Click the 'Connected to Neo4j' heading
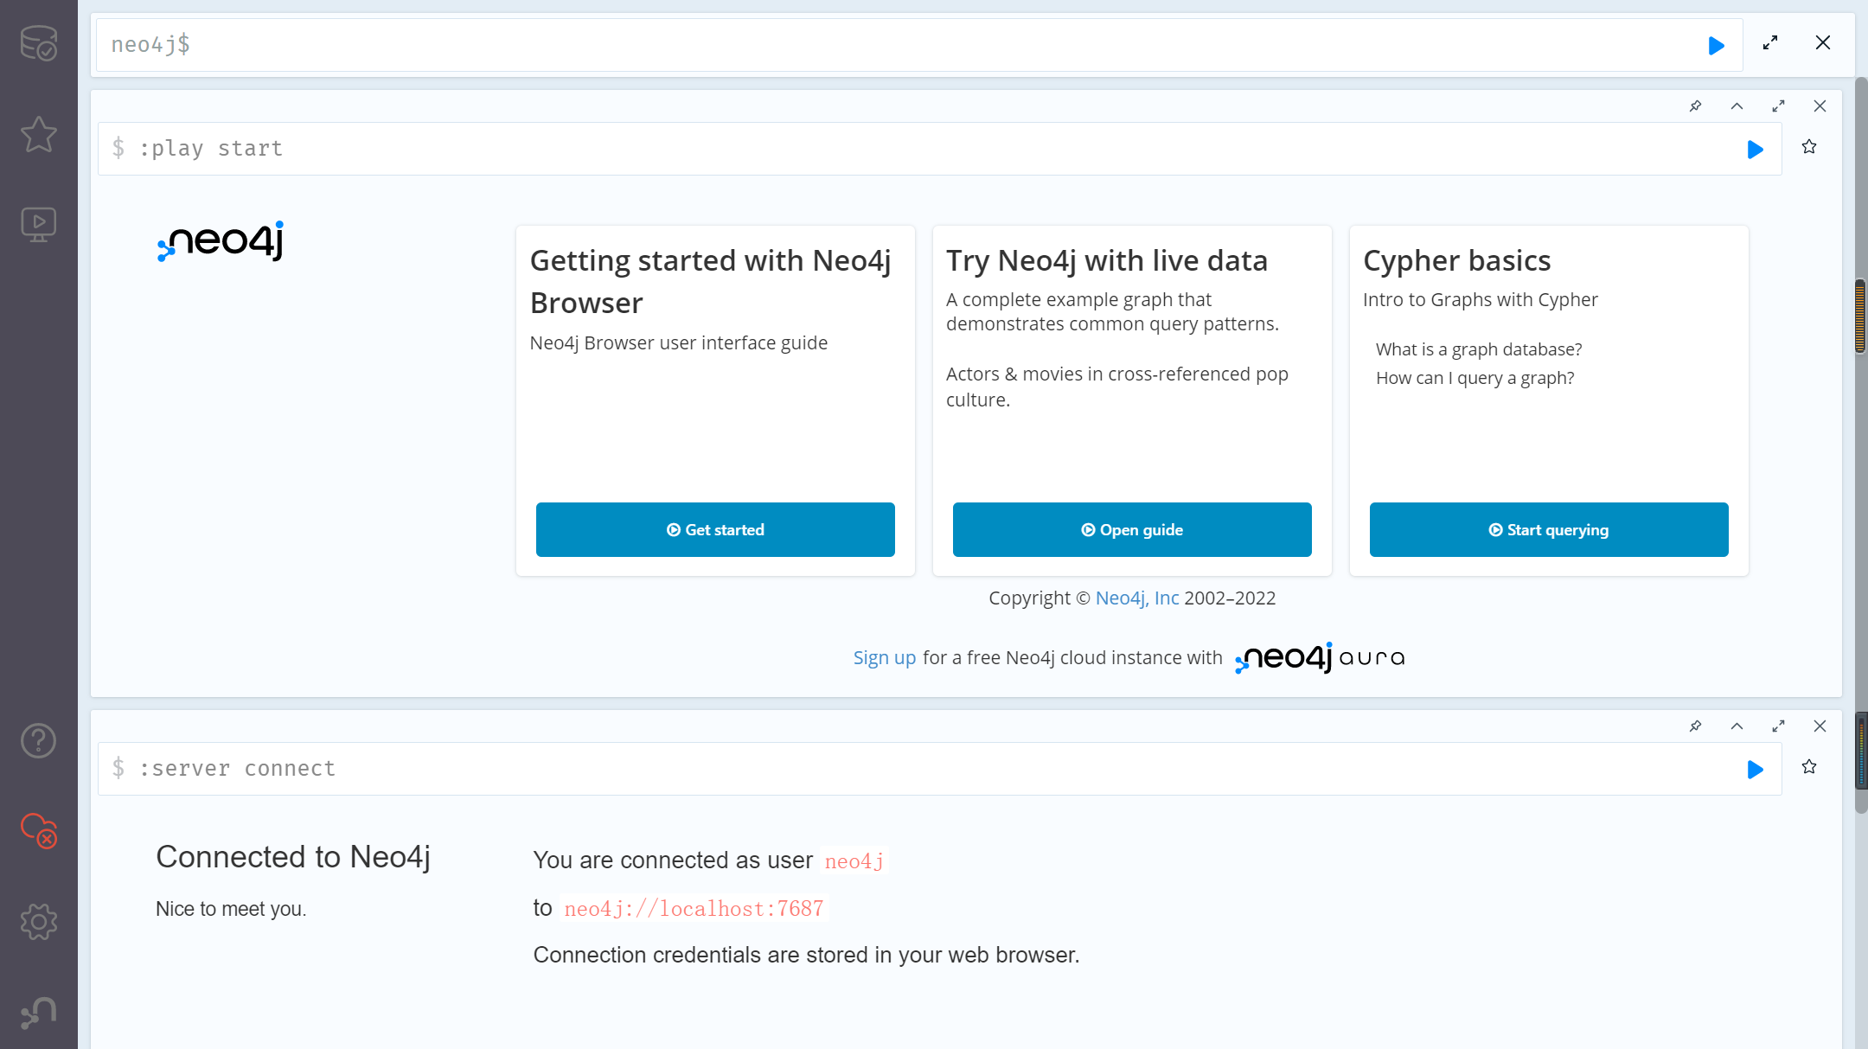The height and width of the screenshot is (1049, 1868). [293, 857]
